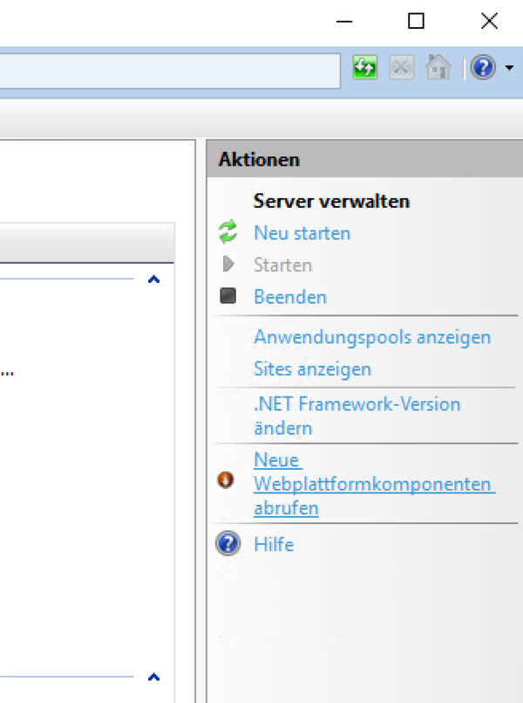Viewport: 523px width, 703px height.
Task: Click the grayed play icon beside Starten
Action: (x=229, y=265)
